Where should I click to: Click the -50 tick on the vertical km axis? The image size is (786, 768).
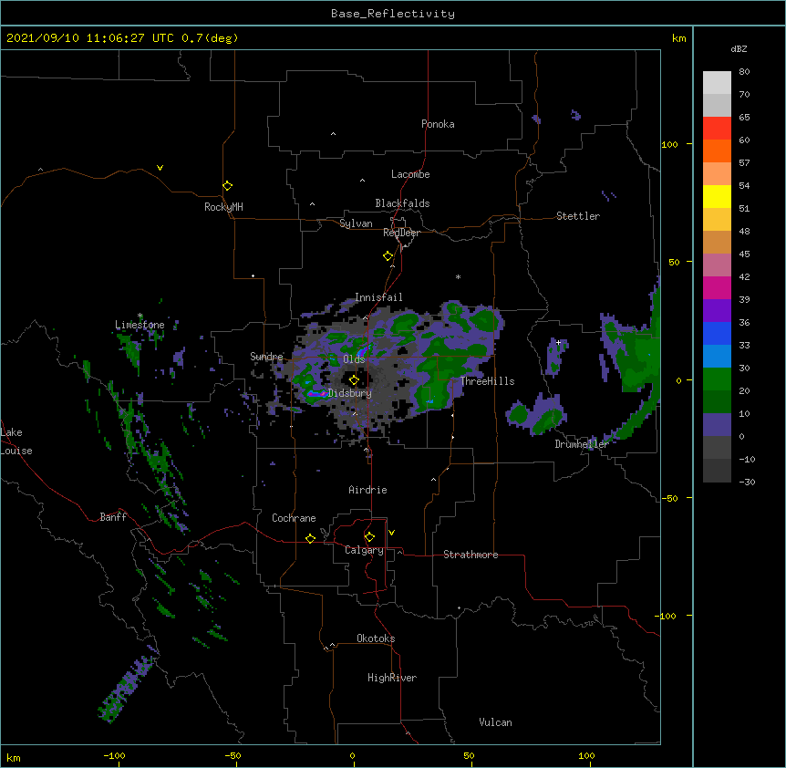pos(669,498)
